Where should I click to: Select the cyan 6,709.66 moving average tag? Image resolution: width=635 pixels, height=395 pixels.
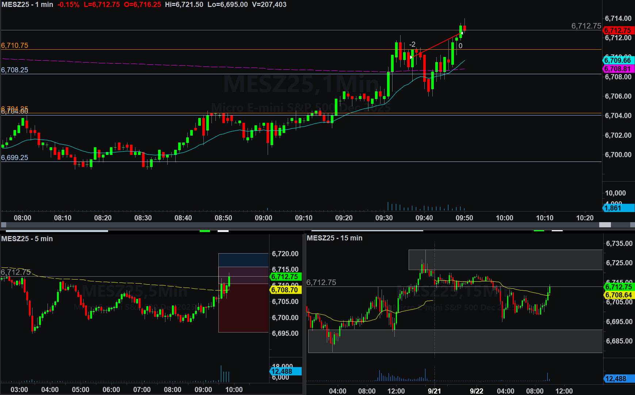pos(618,60)
